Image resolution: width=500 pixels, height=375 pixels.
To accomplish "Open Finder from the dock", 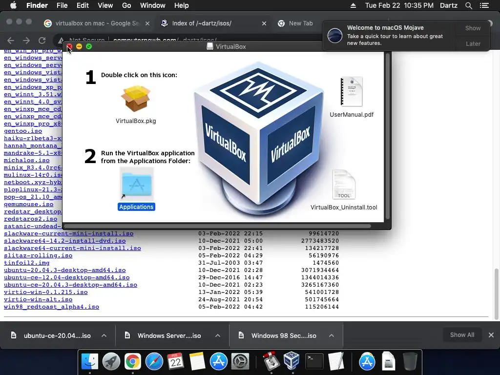I will (x=90, y=361).
